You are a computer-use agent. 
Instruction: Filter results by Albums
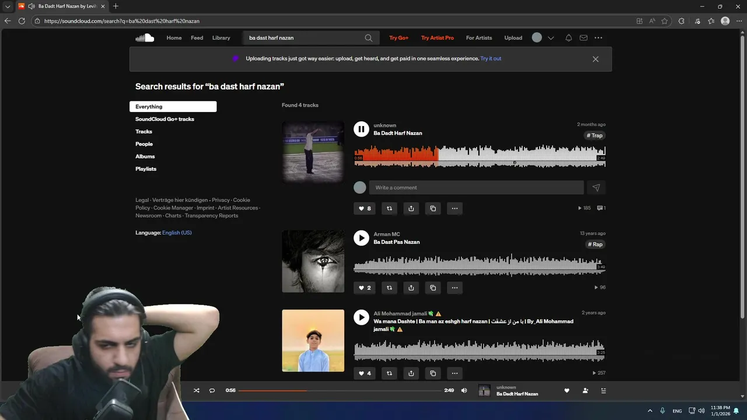click(x=145, y=156)
